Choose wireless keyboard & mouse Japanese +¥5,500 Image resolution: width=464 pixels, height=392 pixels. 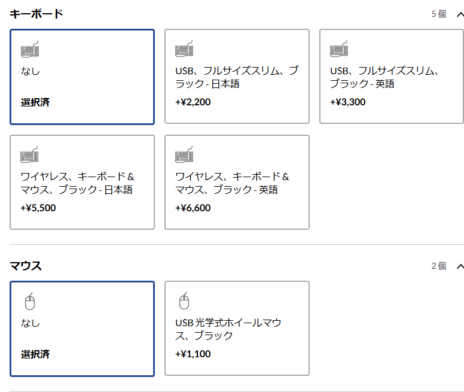coord(82,183)
